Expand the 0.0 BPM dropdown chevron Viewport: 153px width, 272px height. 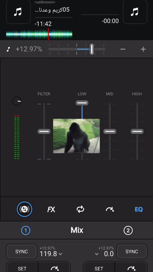97,254
